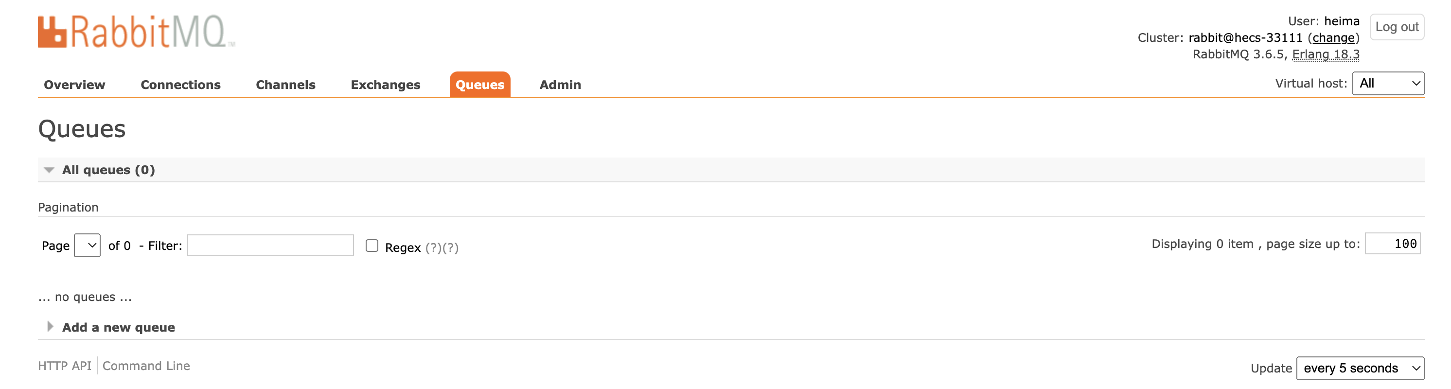Viewport: 1451px width, 389px height.
Task: Click the Erlang 18.3 version text
Action: [1326, 54]
